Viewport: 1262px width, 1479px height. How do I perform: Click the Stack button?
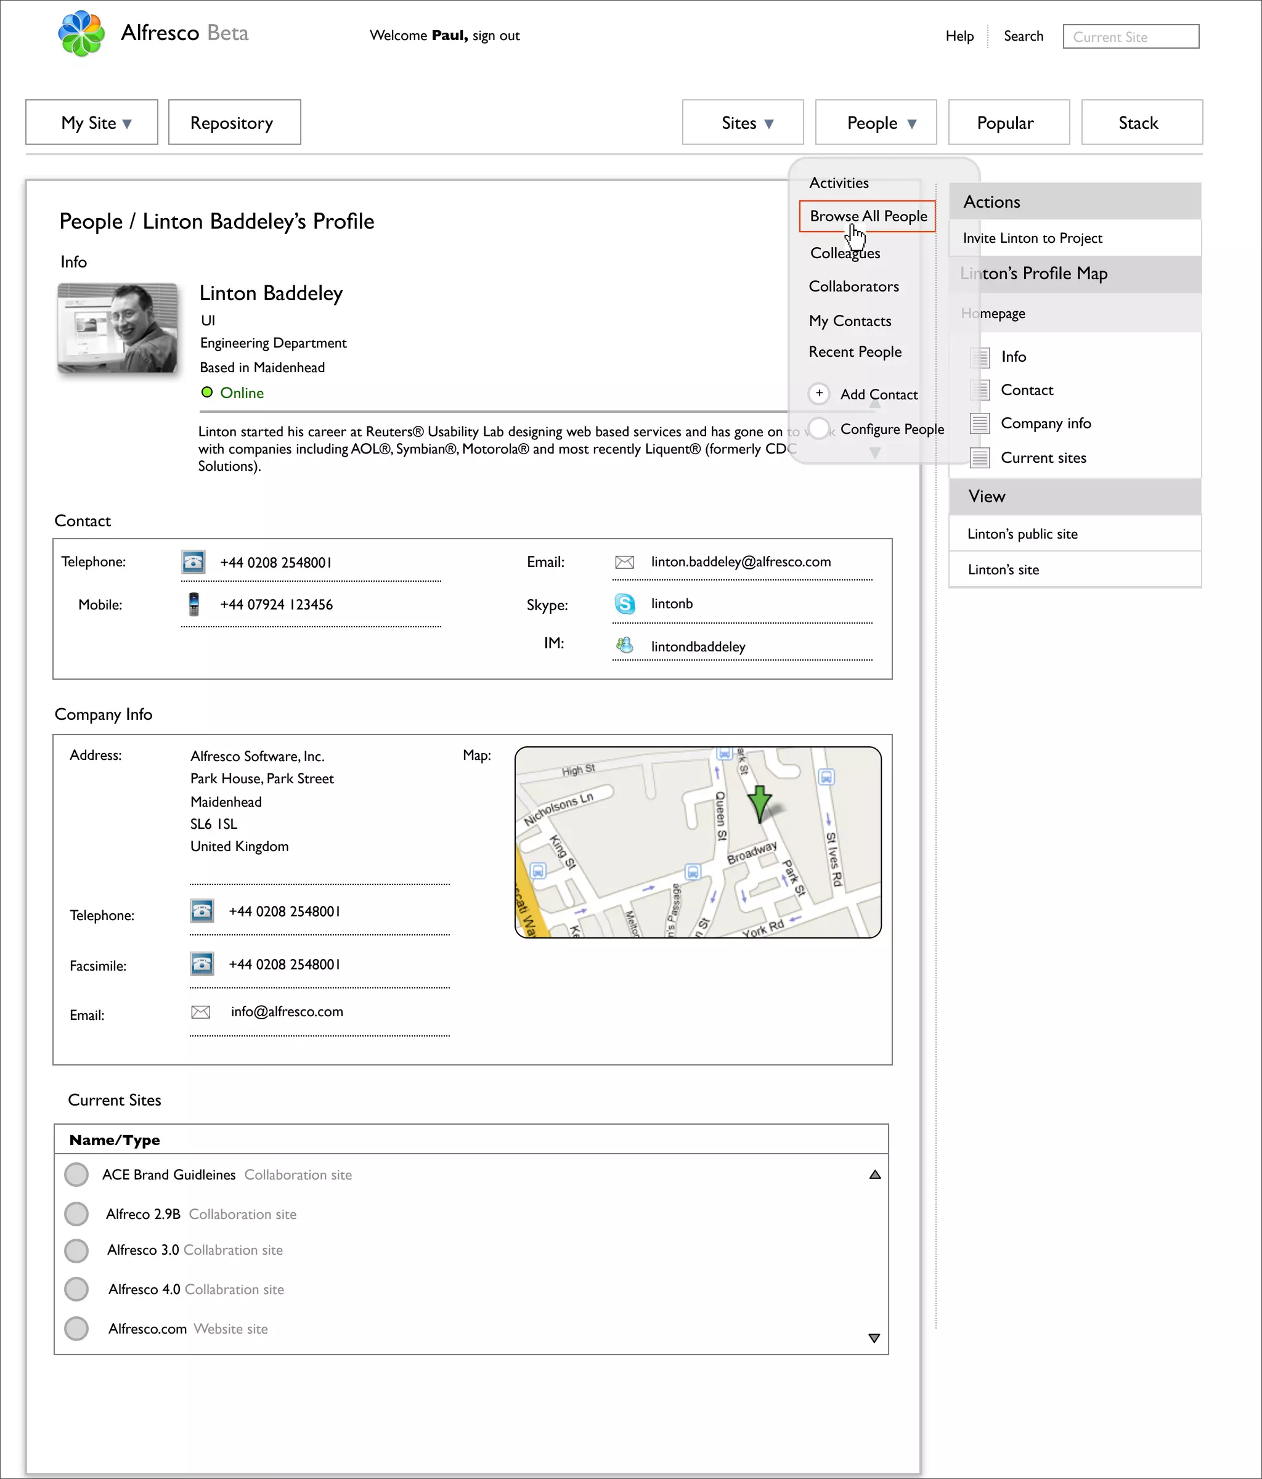pyautogui.click(x=1142, y=122)
